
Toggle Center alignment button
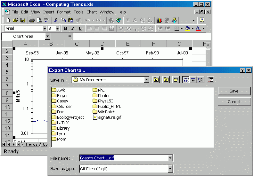[x=97, y=28]
